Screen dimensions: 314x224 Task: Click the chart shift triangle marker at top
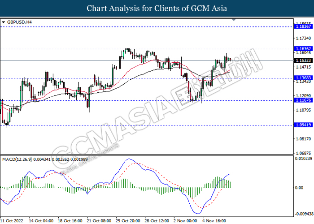pos(234,20)
